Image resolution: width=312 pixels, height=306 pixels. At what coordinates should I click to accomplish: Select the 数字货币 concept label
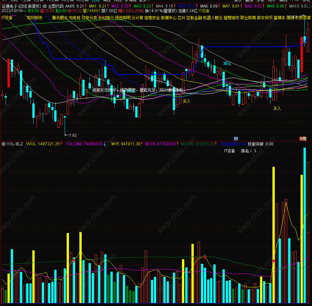(265, 18)
